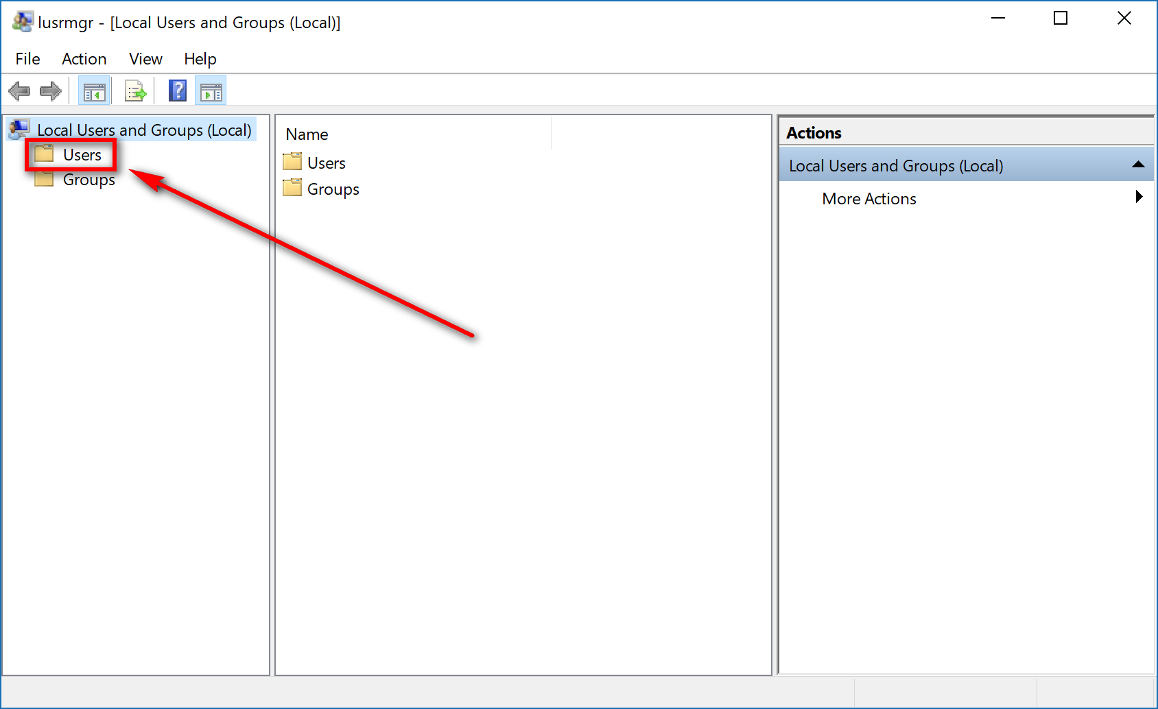The image size is (1158, 709).
Task: Click Users folder icon in center list
Action: coord(292,162)
